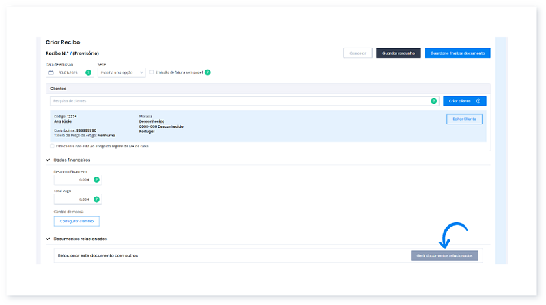Click Guardar e finalizar documento
Image resolution: width=546 pixels, height=305 pixels.
[x=457, y=53]
